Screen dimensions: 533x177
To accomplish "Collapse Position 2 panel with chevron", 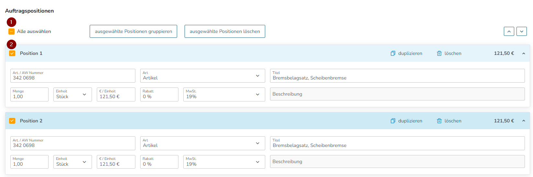I will [524, 121].
